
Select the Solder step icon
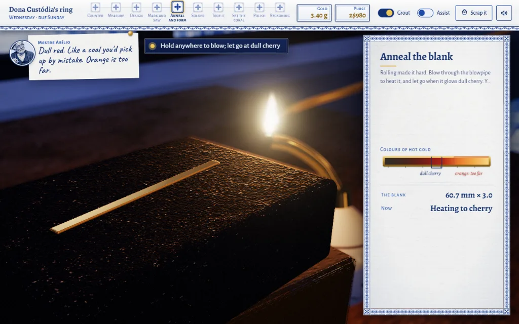198,7
